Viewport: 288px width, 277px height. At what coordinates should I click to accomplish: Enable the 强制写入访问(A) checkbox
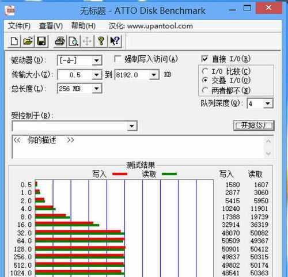(x=118, y=59)
